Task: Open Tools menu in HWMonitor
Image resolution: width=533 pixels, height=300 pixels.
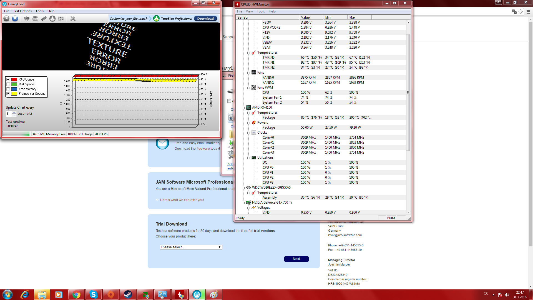Action: (x=261, y=11)
